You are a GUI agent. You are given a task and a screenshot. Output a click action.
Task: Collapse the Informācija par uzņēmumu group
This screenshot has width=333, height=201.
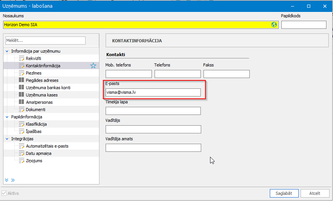pyautogui.click(x=7, y=51)
